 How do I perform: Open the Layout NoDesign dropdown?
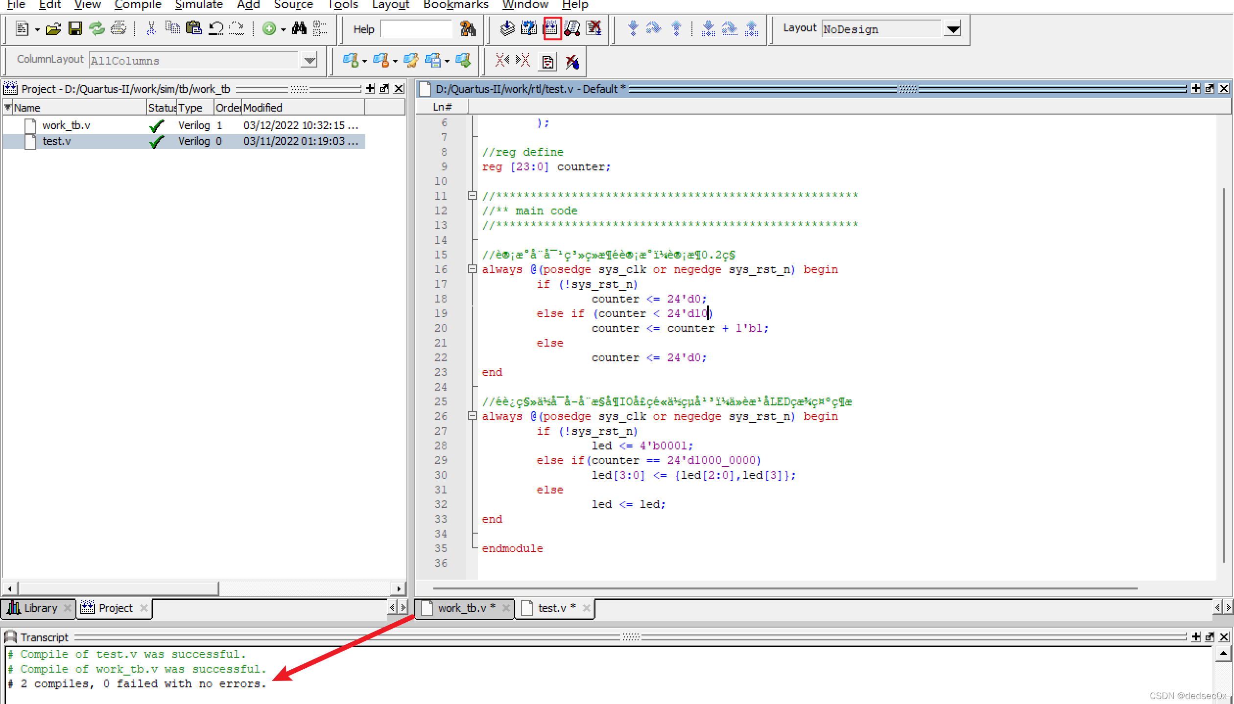[x=952, y=29]
